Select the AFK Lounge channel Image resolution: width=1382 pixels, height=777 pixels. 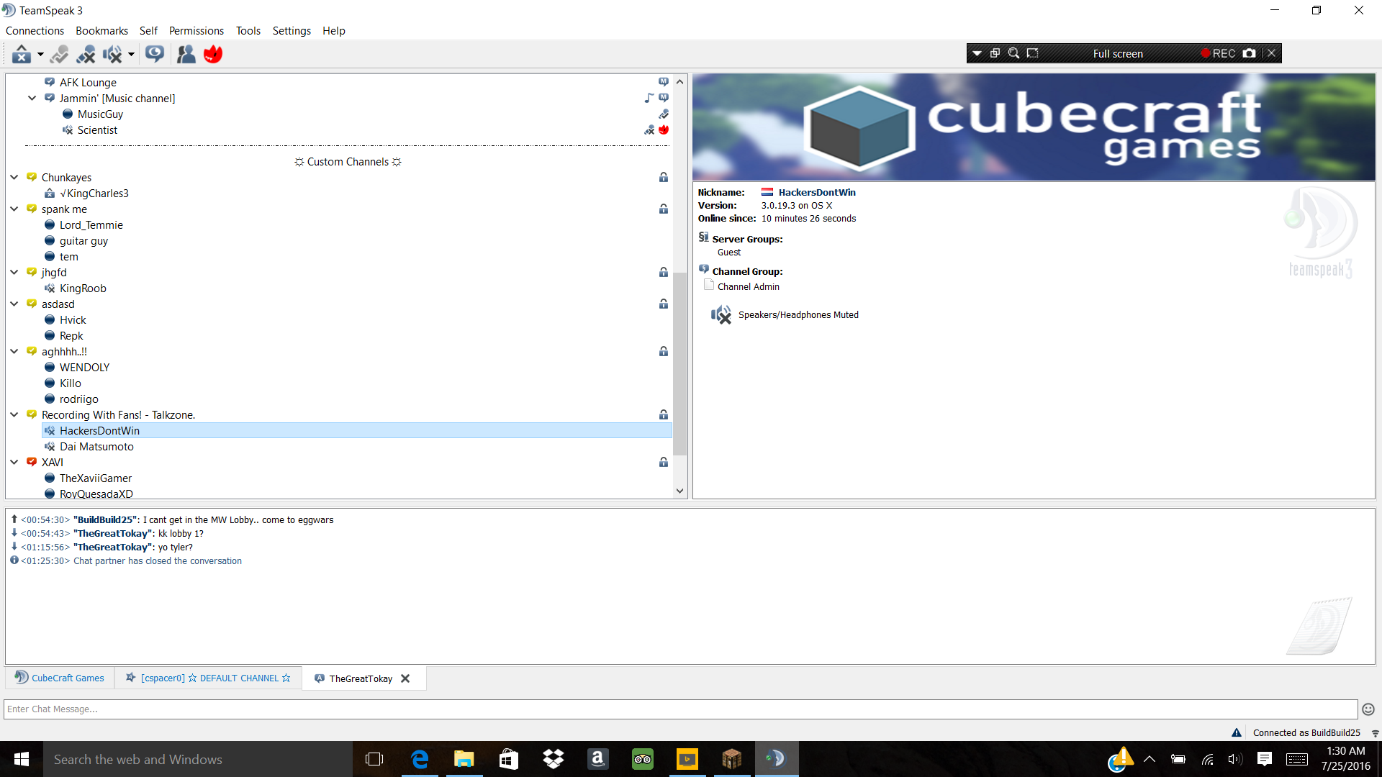tap(88, 83)
